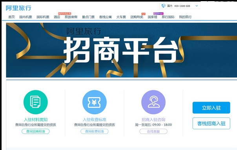Open the 国家馆 menu item
This screenshot has width=237, height=150.
pyautogui.click(x=152, y=17)
